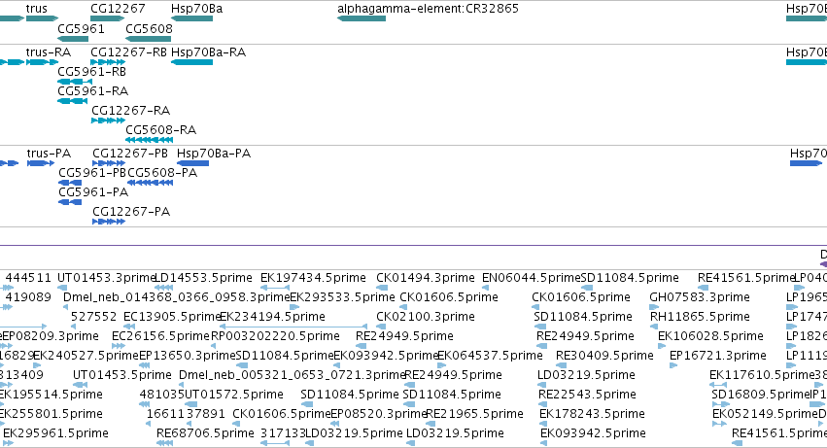The image size is (827, 448).
Task: Click EST 444511
Action: (x=28, y=278)
